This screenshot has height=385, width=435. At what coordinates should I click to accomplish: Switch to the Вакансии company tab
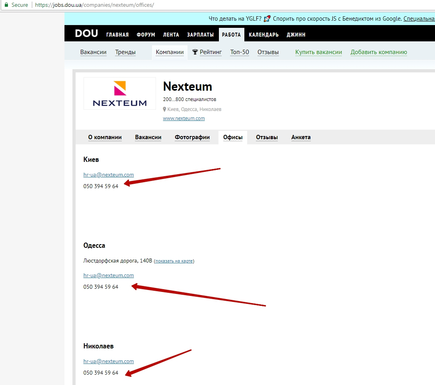[x=148, y=137]
